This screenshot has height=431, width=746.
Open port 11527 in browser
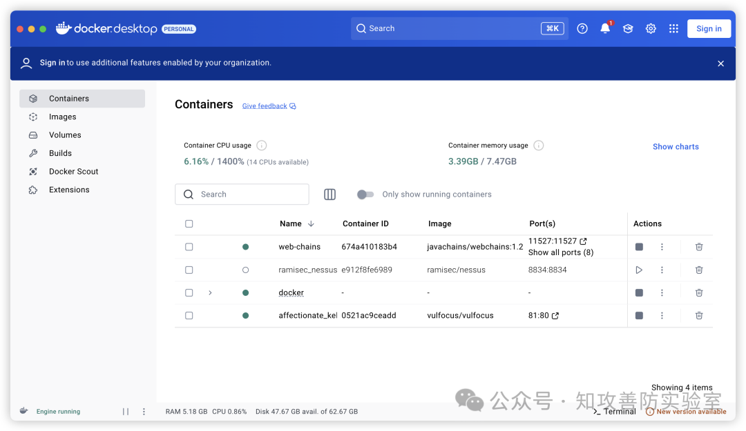(583, 241)
